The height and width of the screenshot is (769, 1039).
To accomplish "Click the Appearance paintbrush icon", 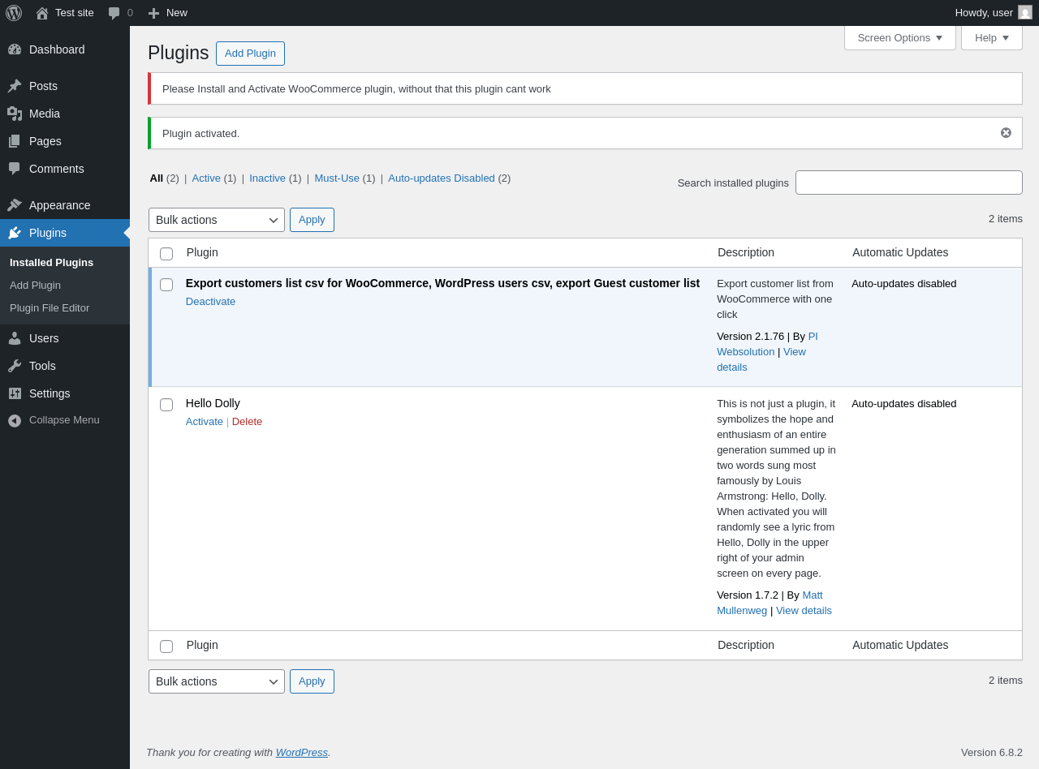I will 15,205.
